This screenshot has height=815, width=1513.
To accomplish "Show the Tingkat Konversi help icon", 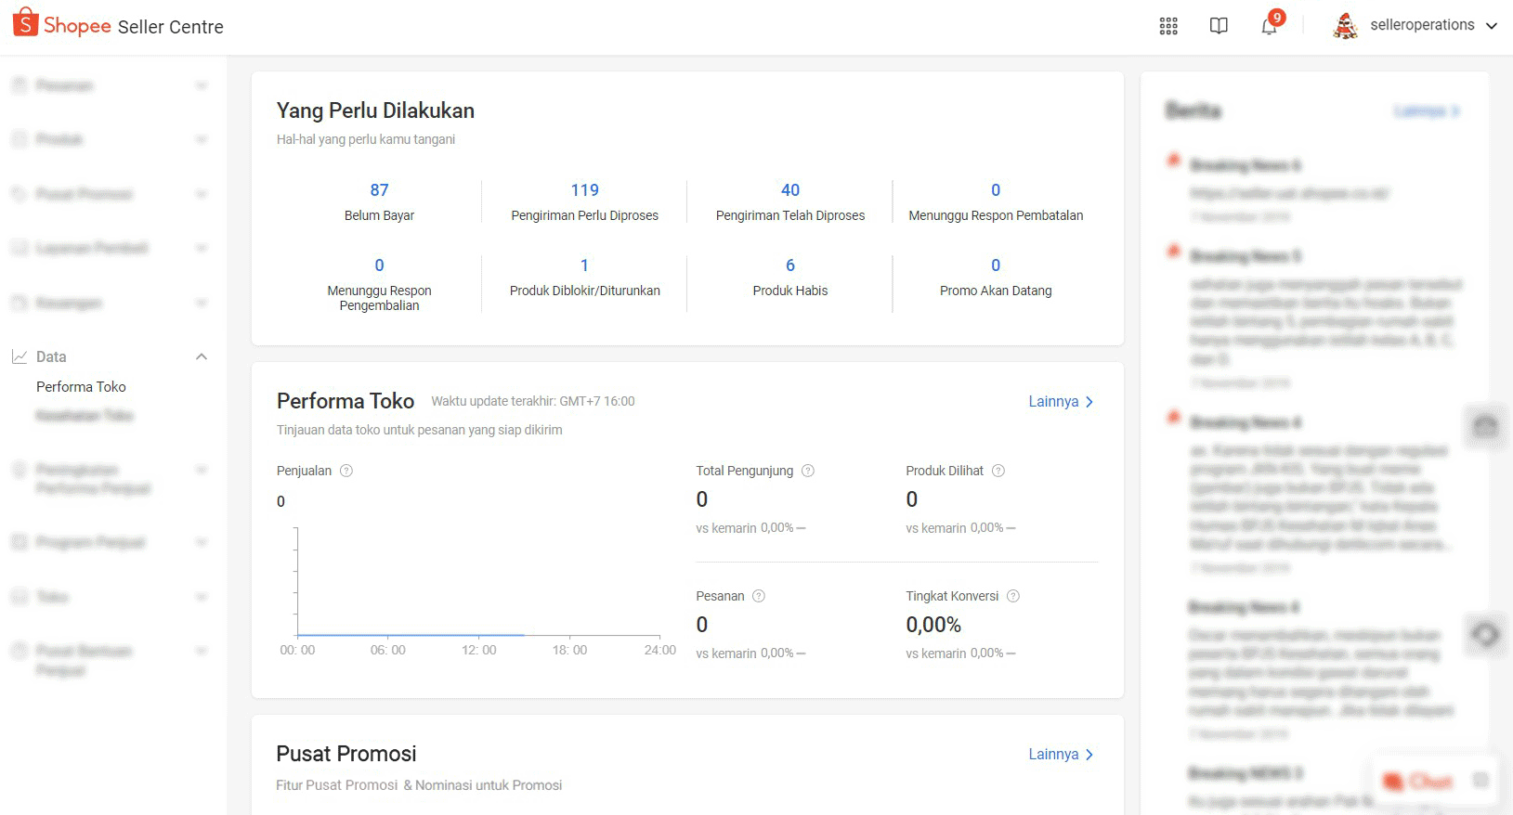I will [1013, 596].
